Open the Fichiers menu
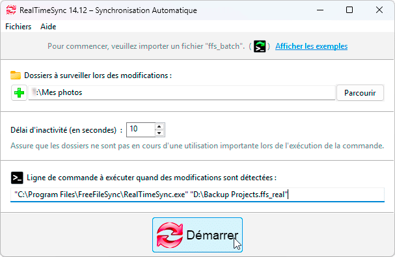The image size is (395, 257). (18, 27)
